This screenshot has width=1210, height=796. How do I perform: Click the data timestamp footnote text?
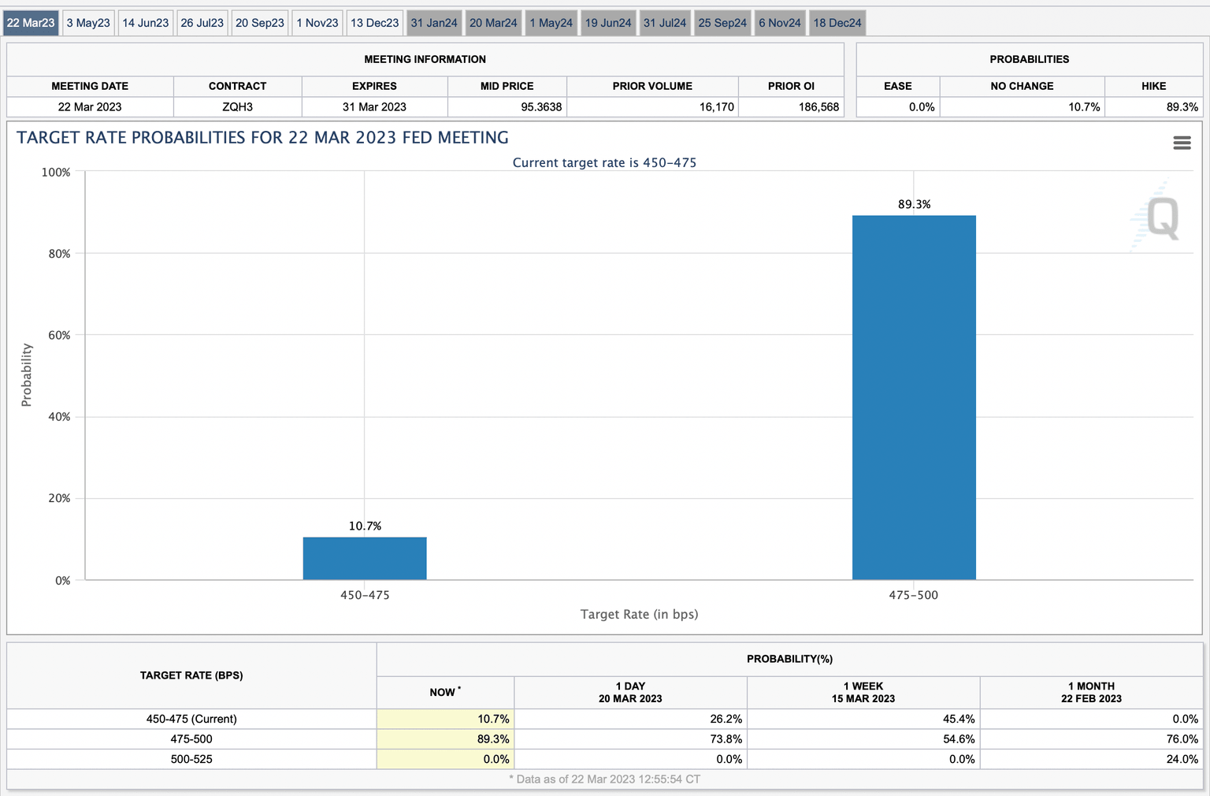click(604, 779)
